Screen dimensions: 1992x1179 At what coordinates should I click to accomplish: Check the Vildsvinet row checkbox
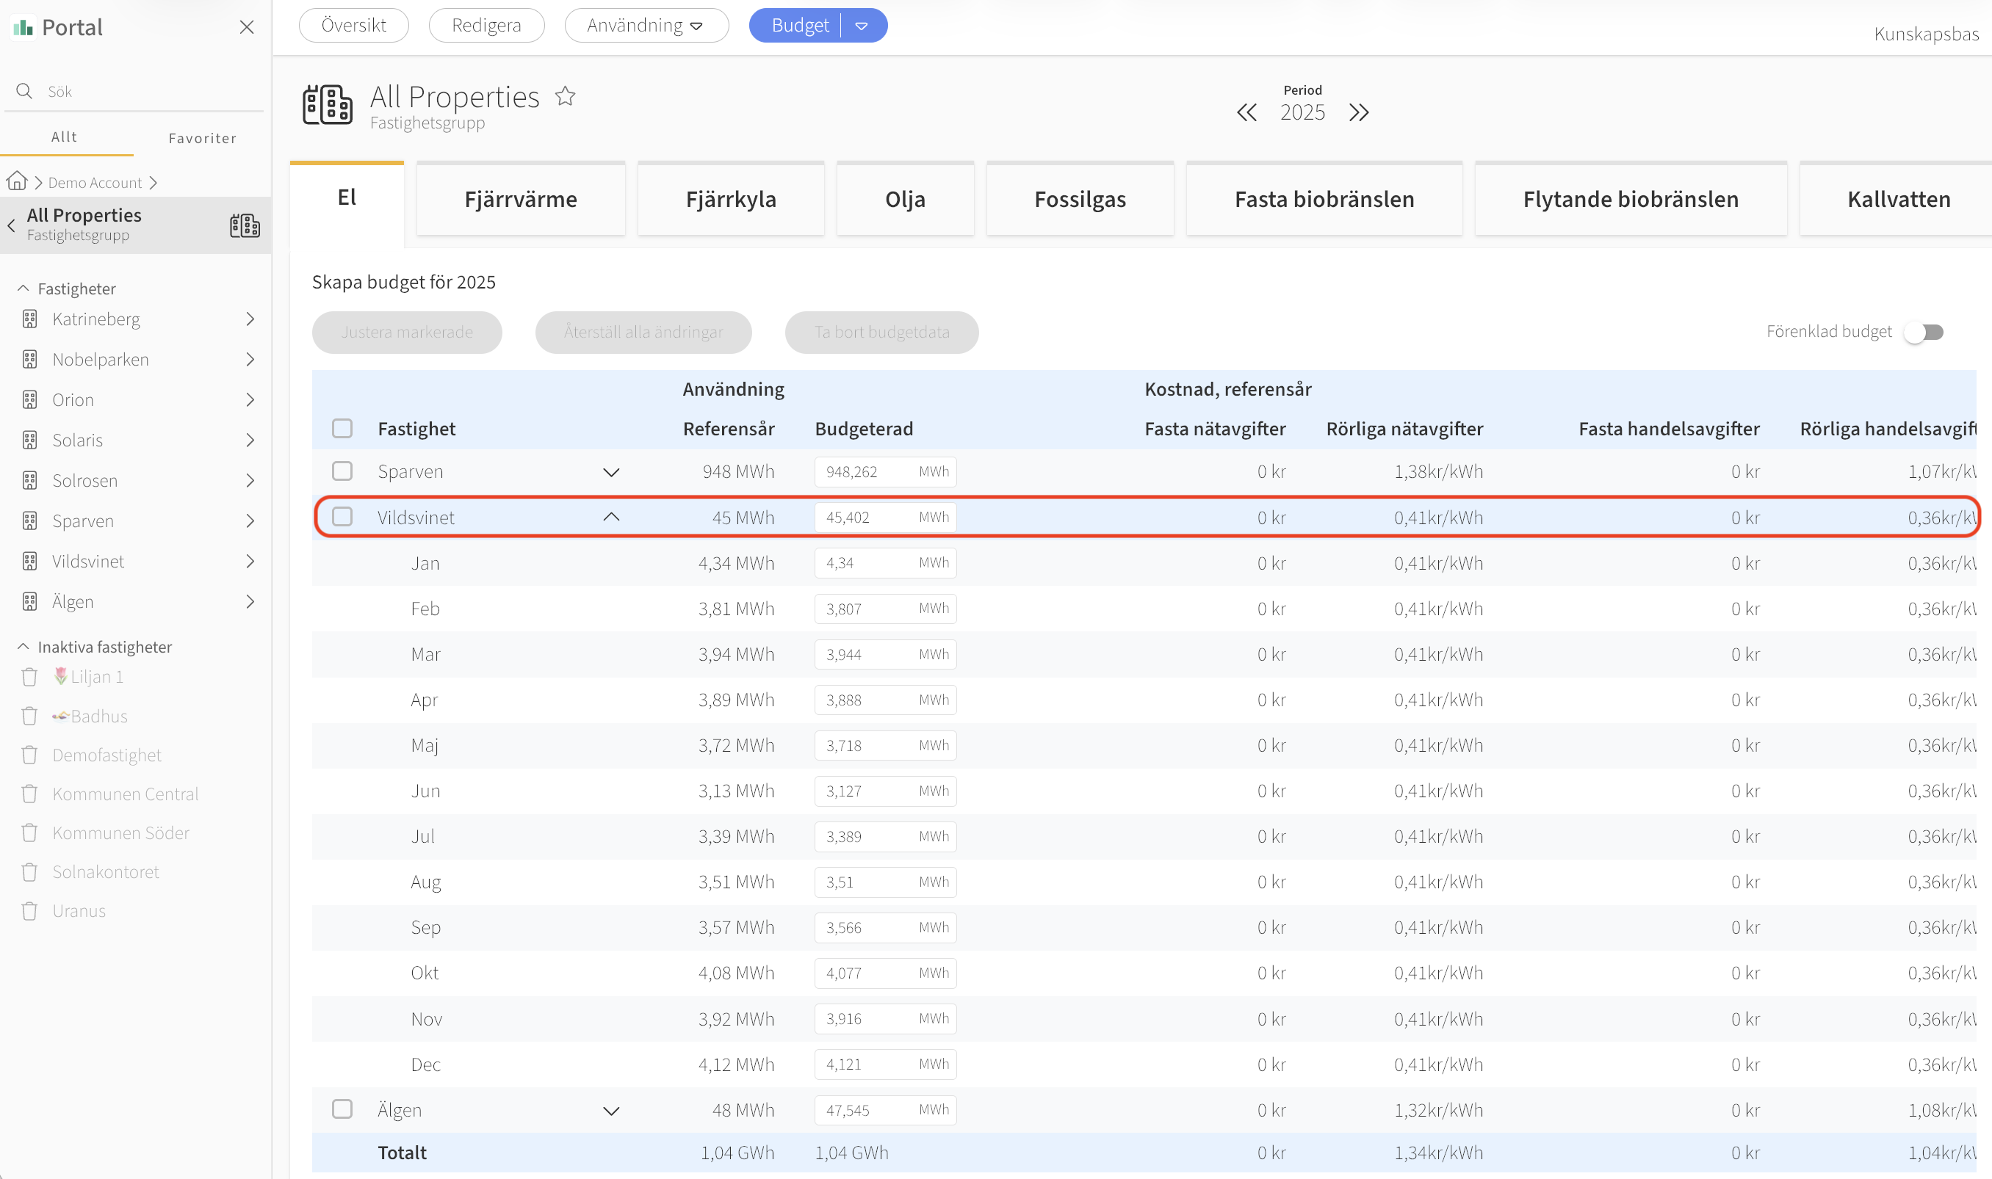[342, 518]
